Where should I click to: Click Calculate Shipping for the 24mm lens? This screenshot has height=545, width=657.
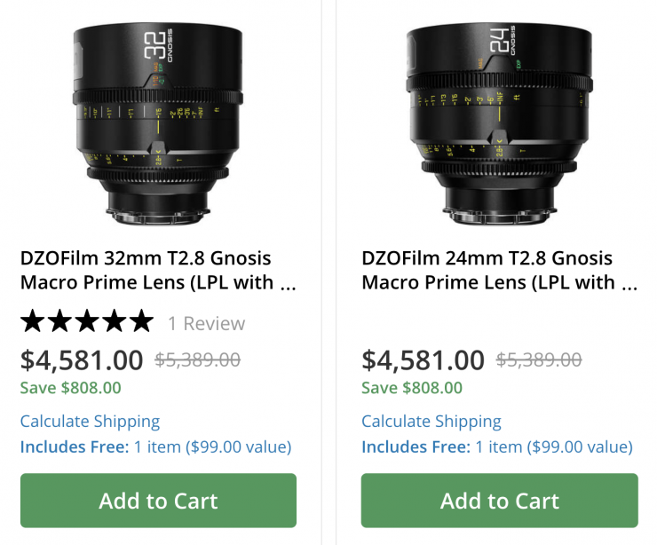tap(431, 422)
